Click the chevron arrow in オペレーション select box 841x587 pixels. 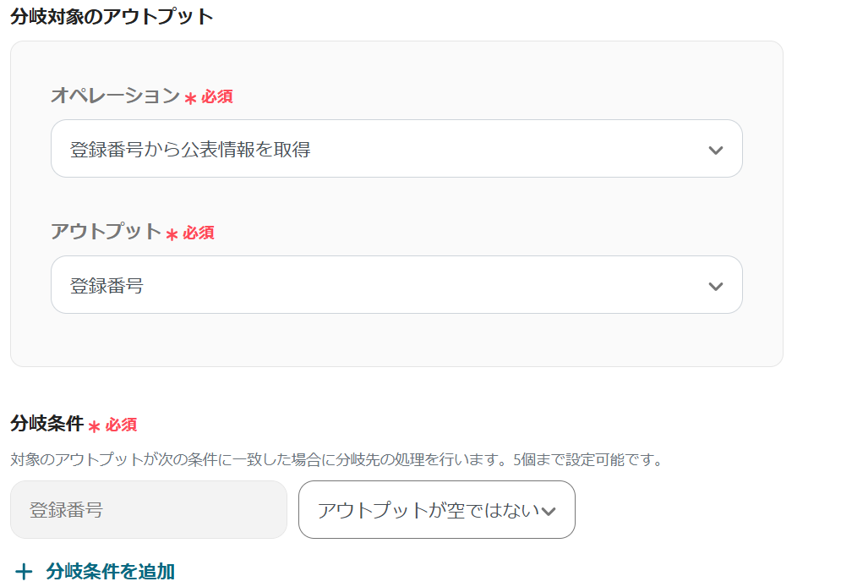coord(716,151)
